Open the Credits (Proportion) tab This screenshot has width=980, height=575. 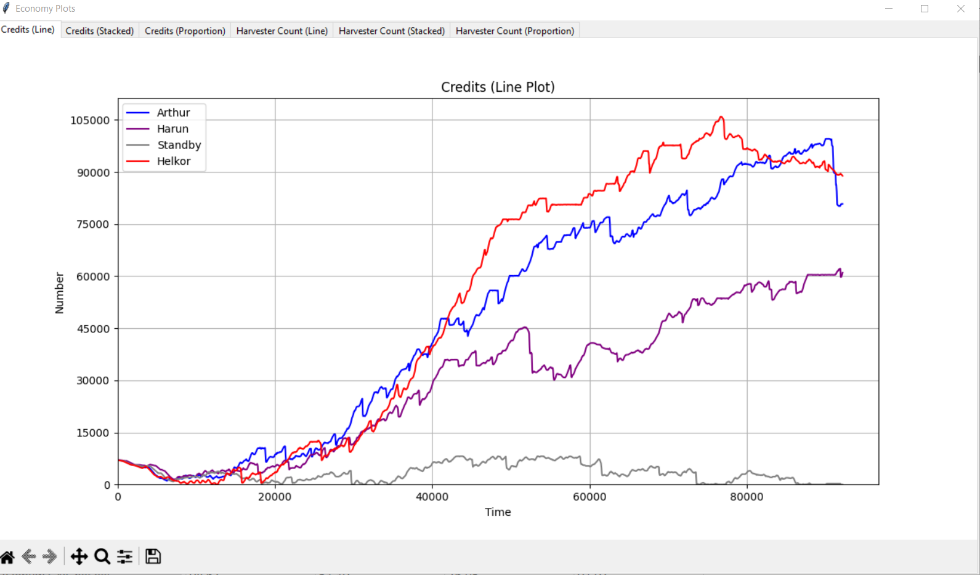185,31
